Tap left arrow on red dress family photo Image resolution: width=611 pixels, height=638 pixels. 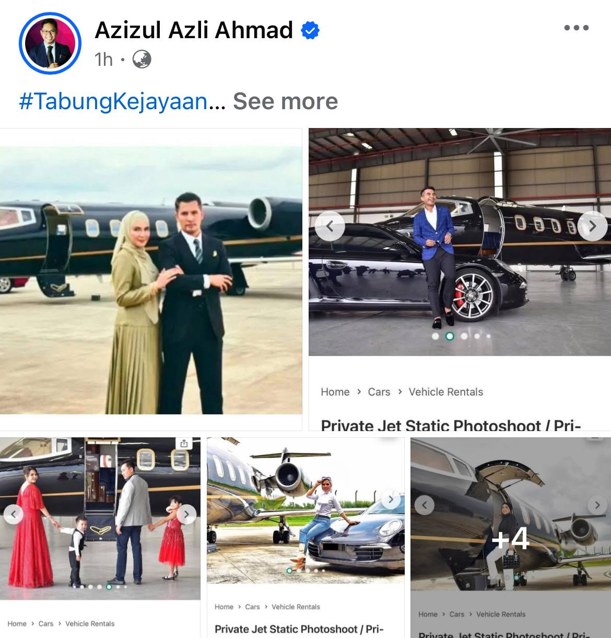pos(14,514)
